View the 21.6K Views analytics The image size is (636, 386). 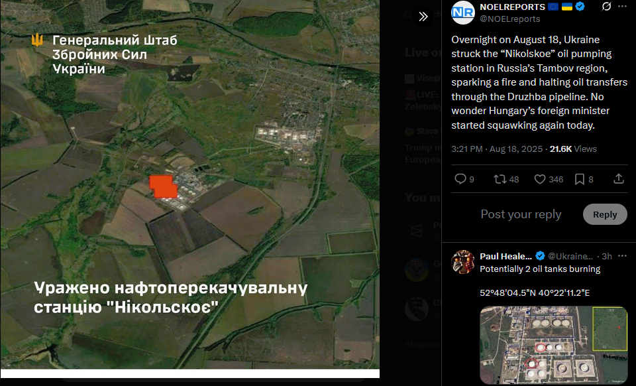(573, 149)
